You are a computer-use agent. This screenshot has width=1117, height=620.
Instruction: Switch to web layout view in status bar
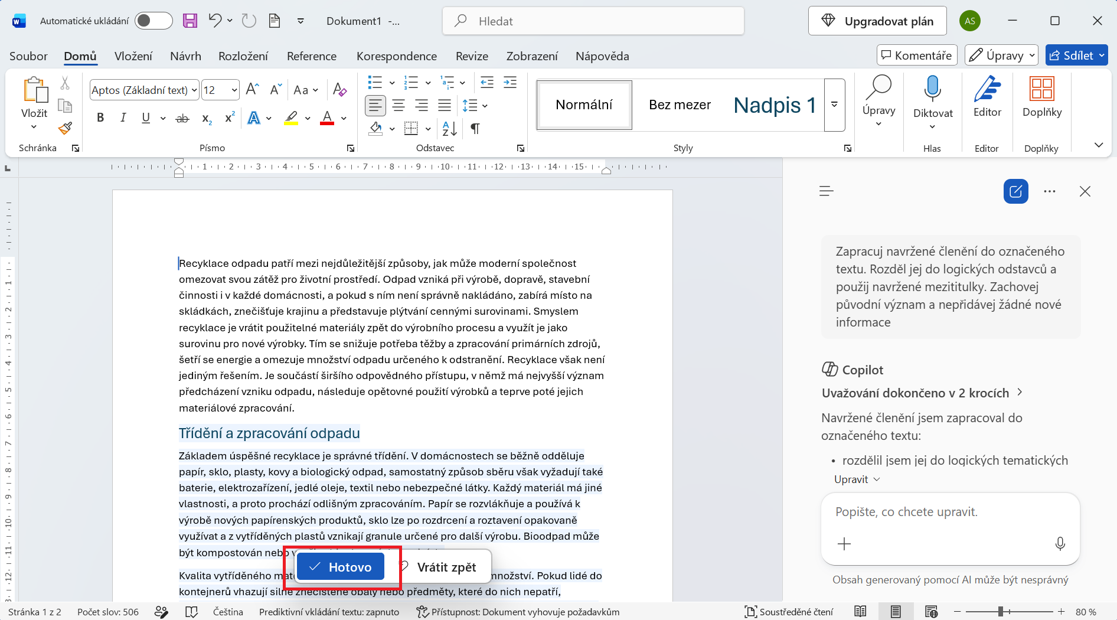pyautogui.click(x=932, y=612)
